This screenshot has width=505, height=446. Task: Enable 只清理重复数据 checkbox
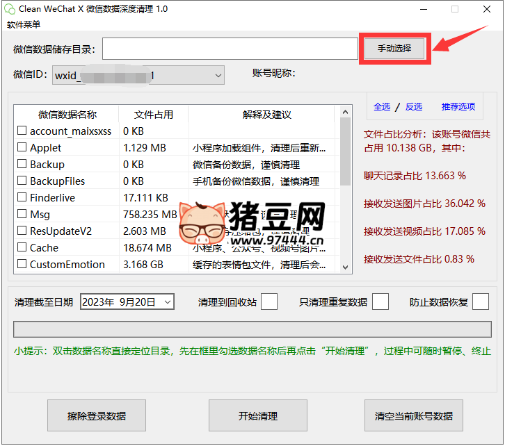pos(380,302)
